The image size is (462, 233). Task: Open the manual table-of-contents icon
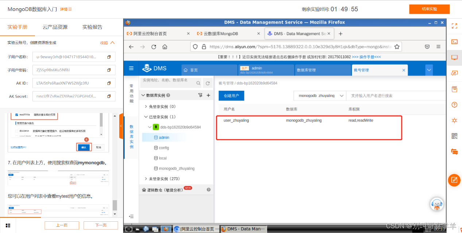coord(8,225)
